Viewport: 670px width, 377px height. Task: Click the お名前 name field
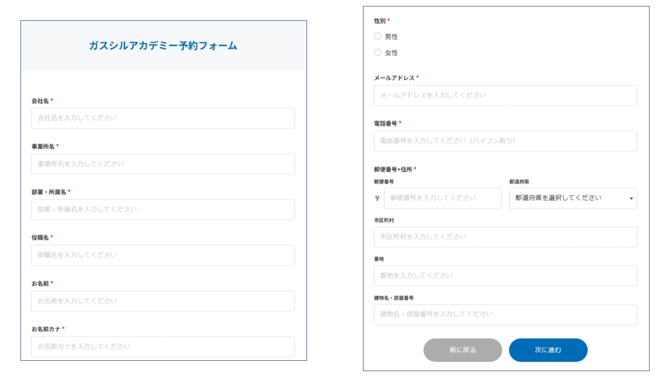[x=162, y=300]
